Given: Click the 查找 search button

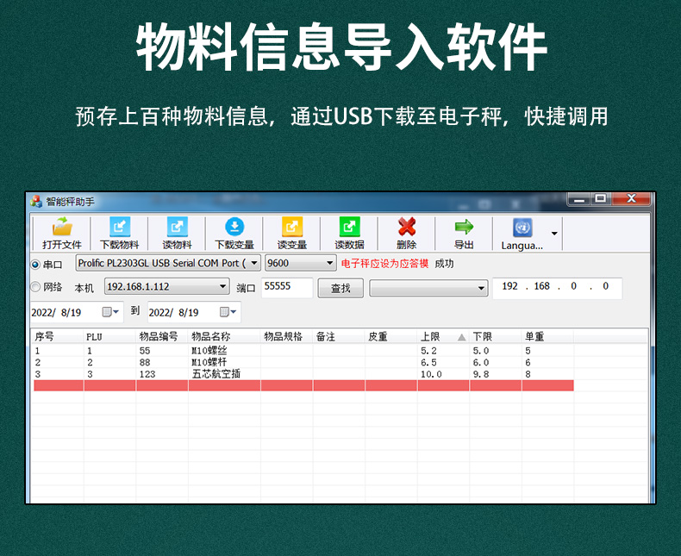Looking at the screenshot, I should coord(340,288).
